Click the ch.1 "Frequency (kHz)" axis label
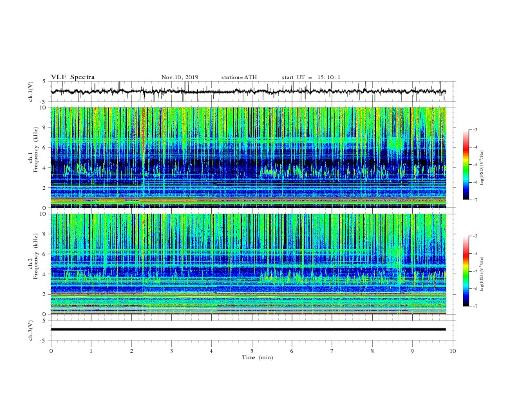Viewport: 510px width, 394px height. (35, 148)
